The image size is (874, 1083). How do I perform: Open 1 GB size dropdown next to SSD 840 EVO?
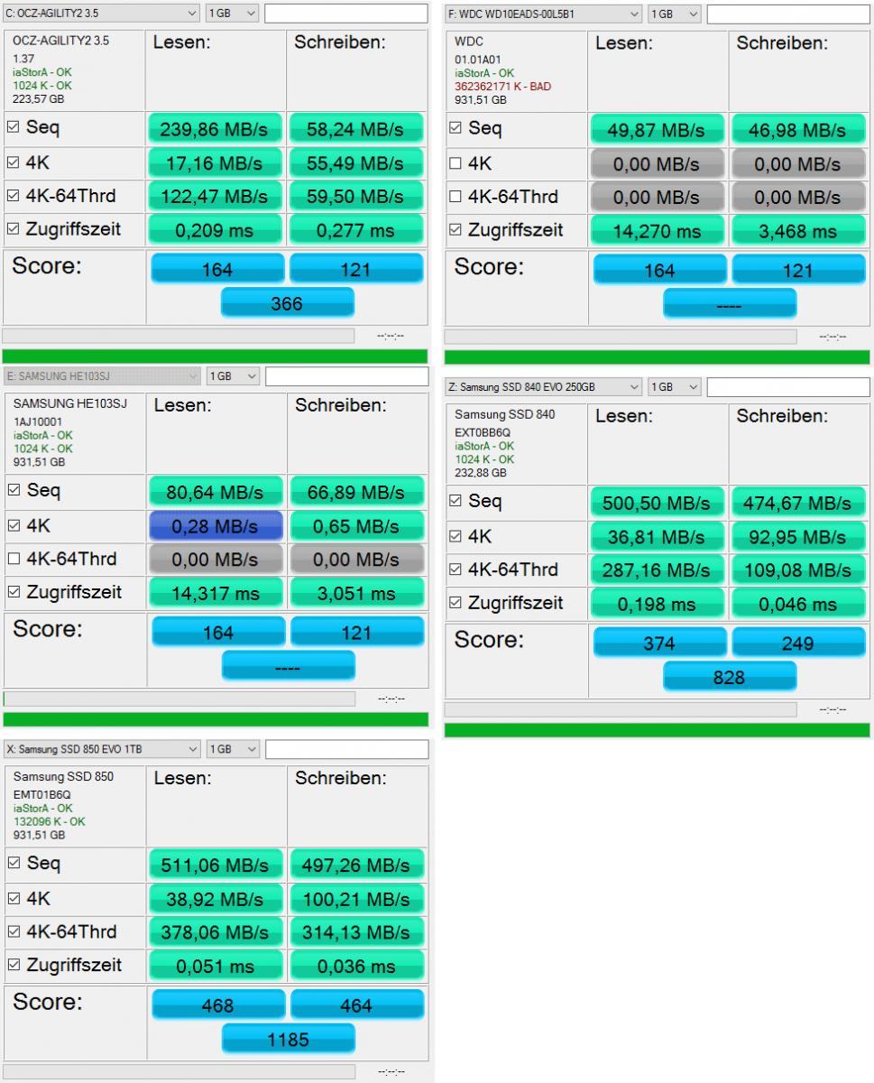tap(675, 387)
